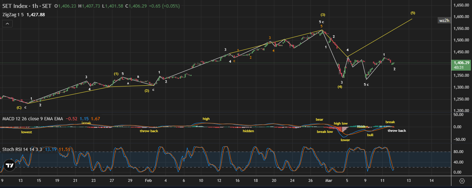Image resolution: width=472 pixels, height=188 pixels.
Task: Click the yellow (C) wave label
Action: (x=19, y=107)
